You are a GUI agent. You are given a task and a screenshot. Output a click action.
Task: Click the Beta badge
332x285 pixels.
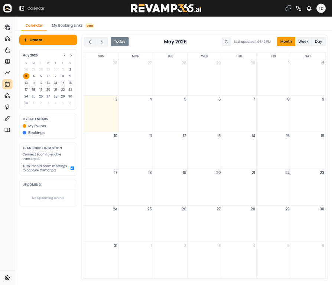[x=90, y=26]
